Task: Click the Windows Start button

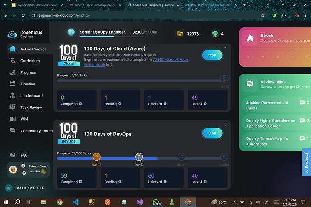Action: (6, 202)
